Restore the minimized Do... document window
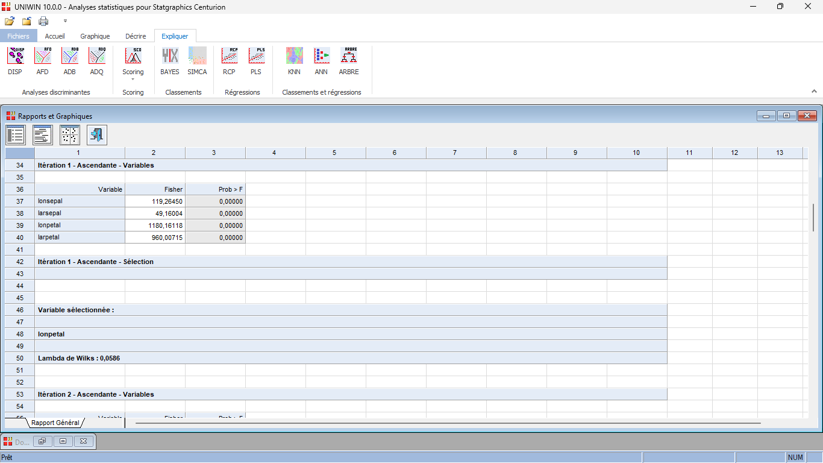This screenshot has height=463, width=823. [x=42, y=441]
